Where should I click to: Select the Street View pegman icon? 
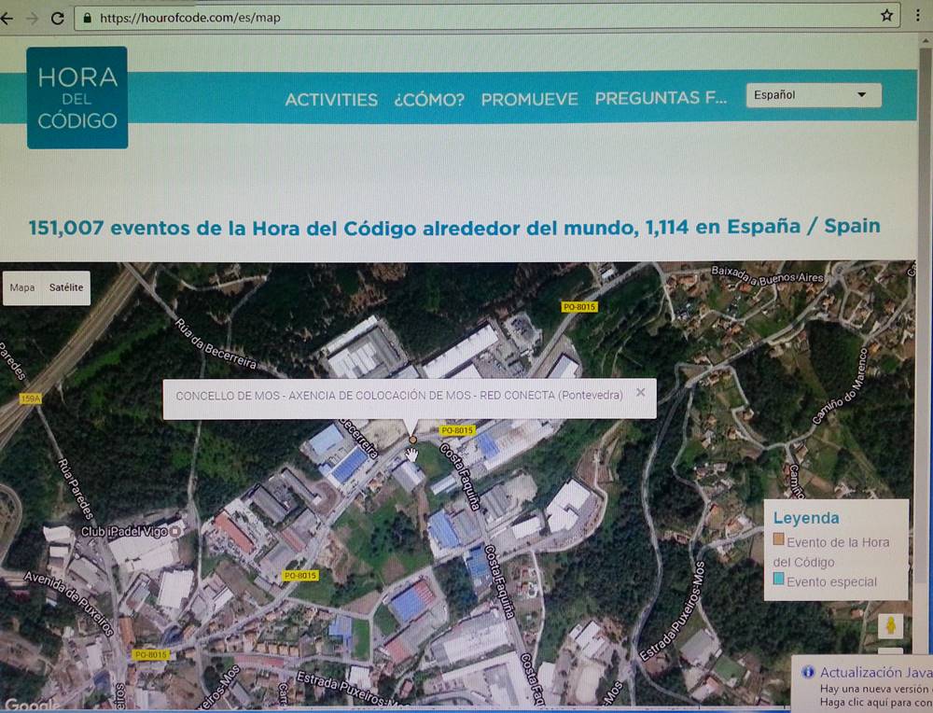click(x=890, y=626)
